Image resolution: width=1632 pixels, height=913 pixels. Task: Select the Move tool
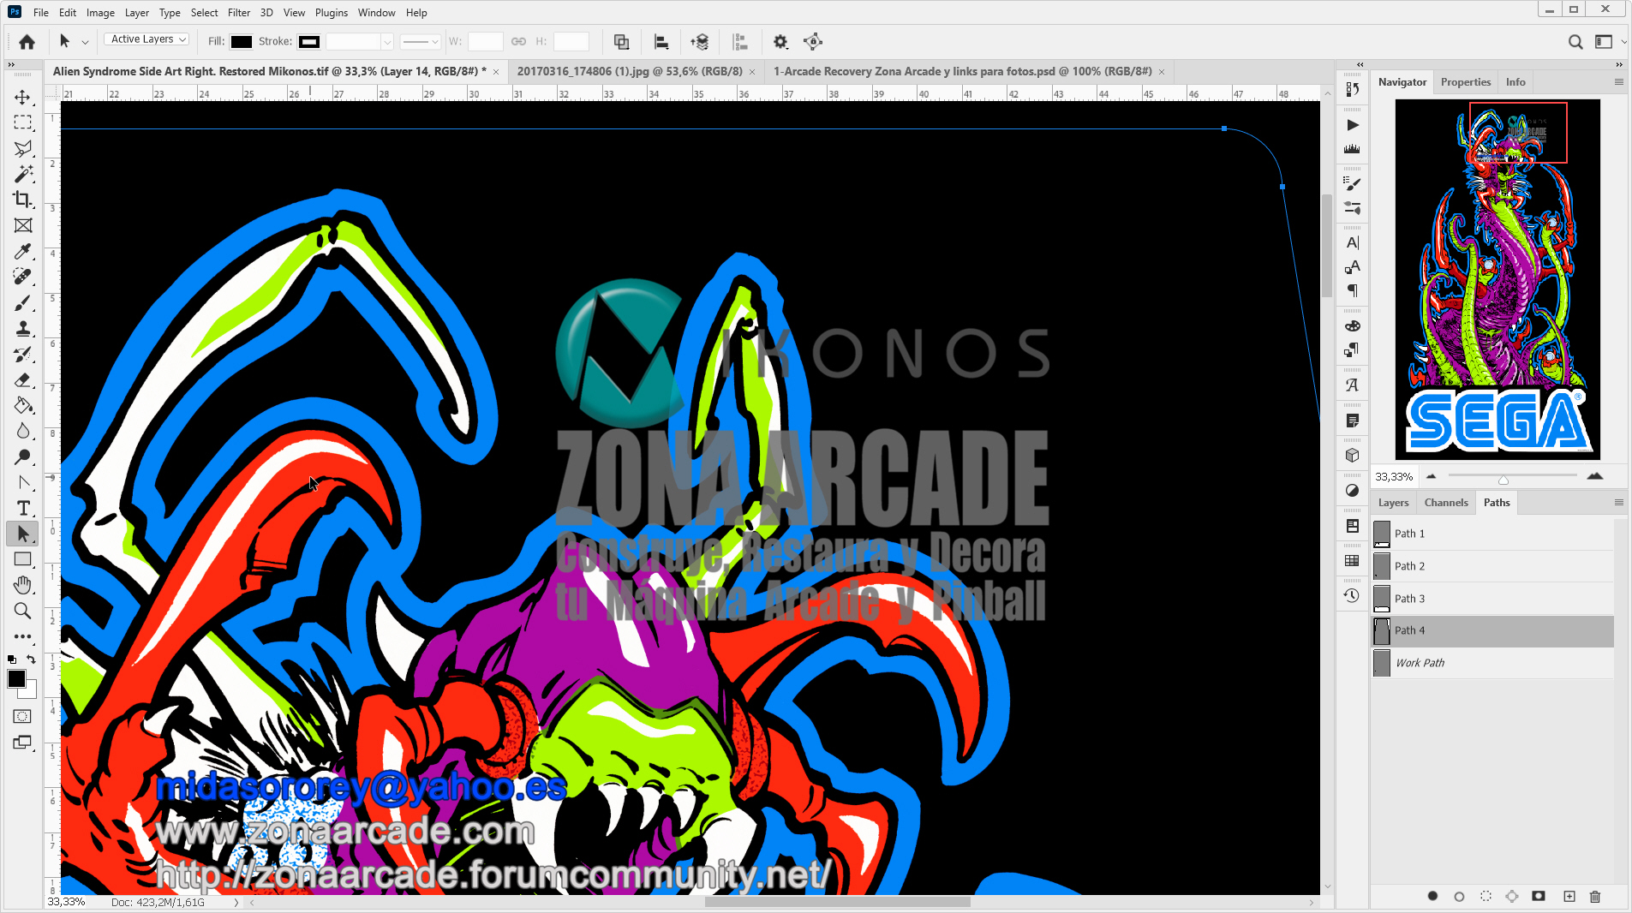[x=23, y=98]
